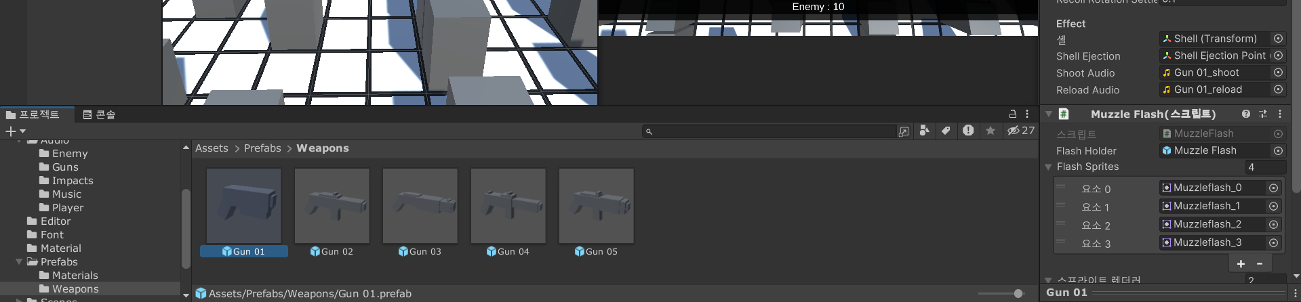The image size is (1301, 302).
Task: Click save search favorite star icon
Action: pyautogui.click(x=990, y=131)
